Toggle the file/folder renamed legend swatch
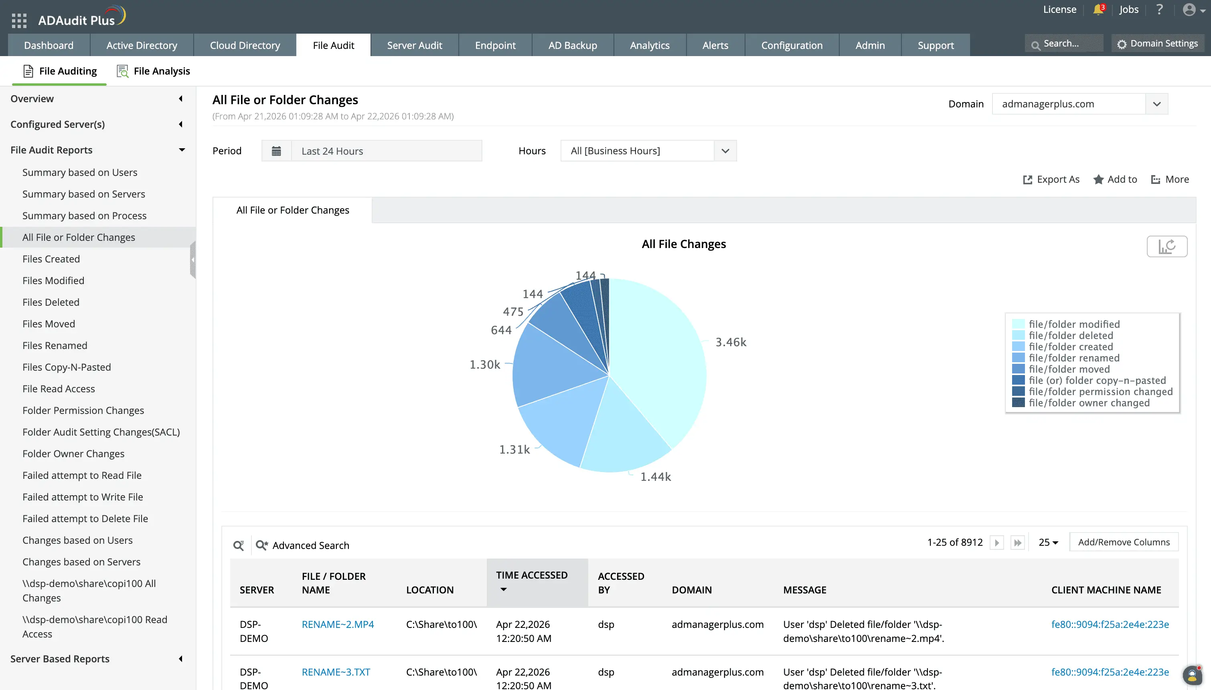Screen dimensions: 1211x690 1018,358
